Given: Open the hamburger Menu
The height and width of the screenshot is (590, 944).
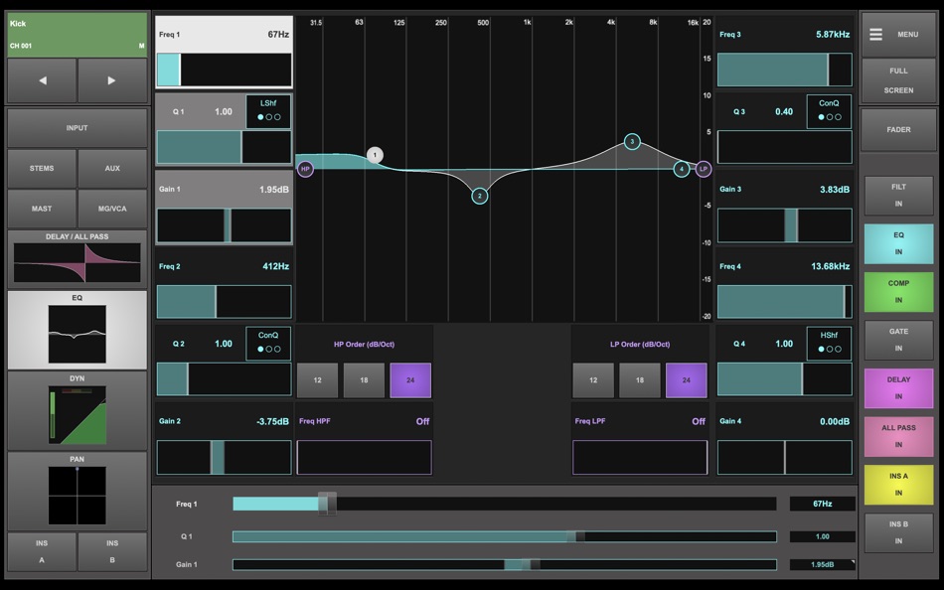Looking at the screenshot, I should [x=897, y=33].
